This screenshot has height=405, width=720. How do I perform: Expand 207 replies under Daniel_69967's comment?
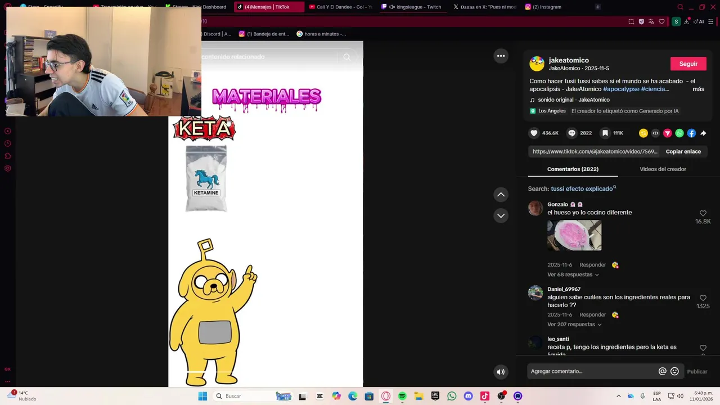(574, 325)
